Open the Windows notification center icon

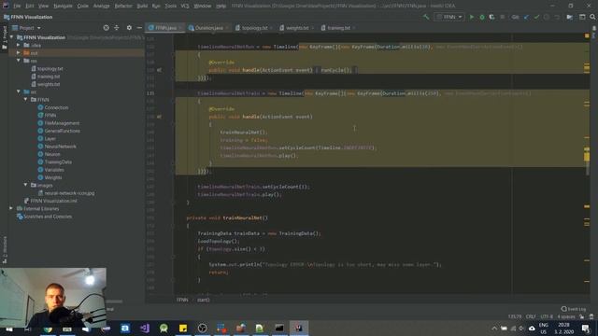[x=586, y=328]
